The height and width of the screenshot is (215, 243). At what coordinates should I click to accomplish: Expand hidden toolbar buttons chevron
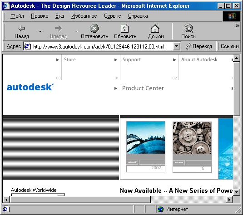[237, 26]
